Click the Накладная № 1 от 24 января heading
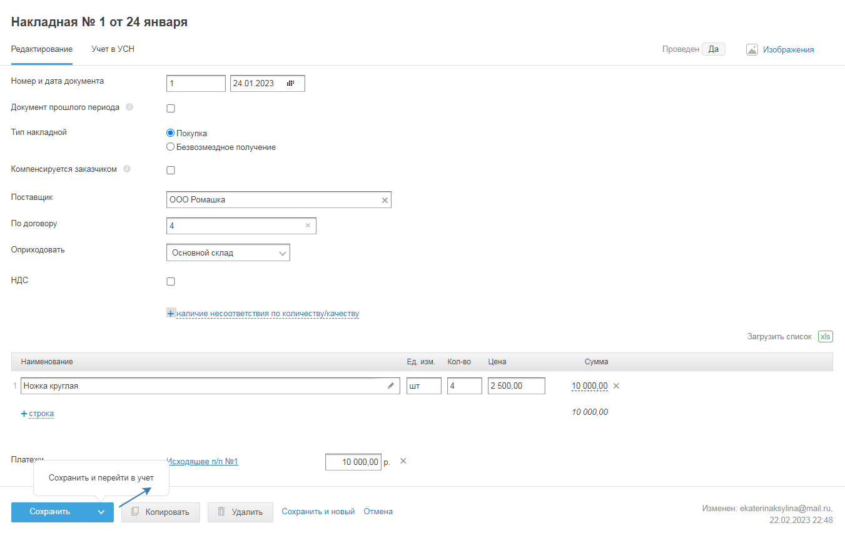This screenshot has width=845, height=533. 99,22
